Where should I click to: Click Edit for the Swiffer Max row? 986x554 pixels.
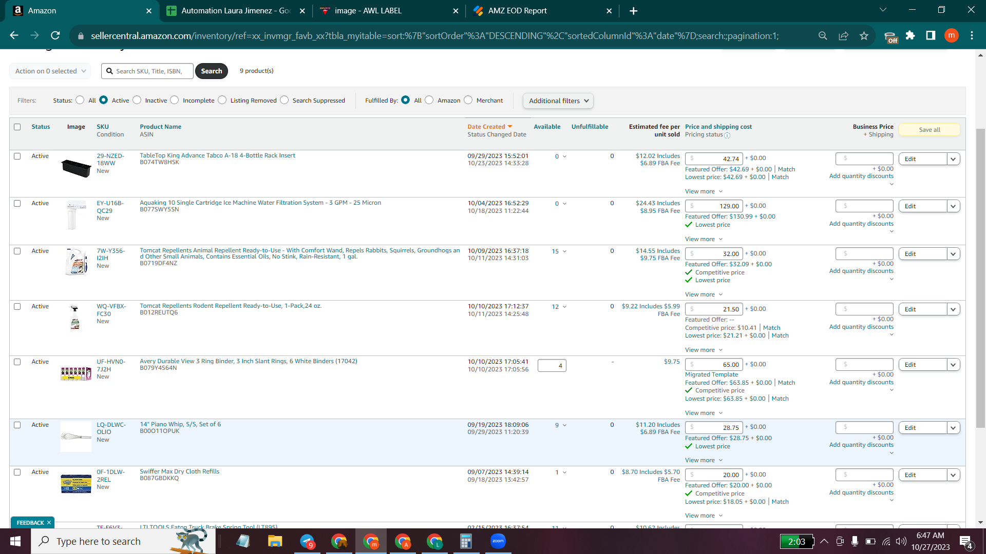click(923, 475)
